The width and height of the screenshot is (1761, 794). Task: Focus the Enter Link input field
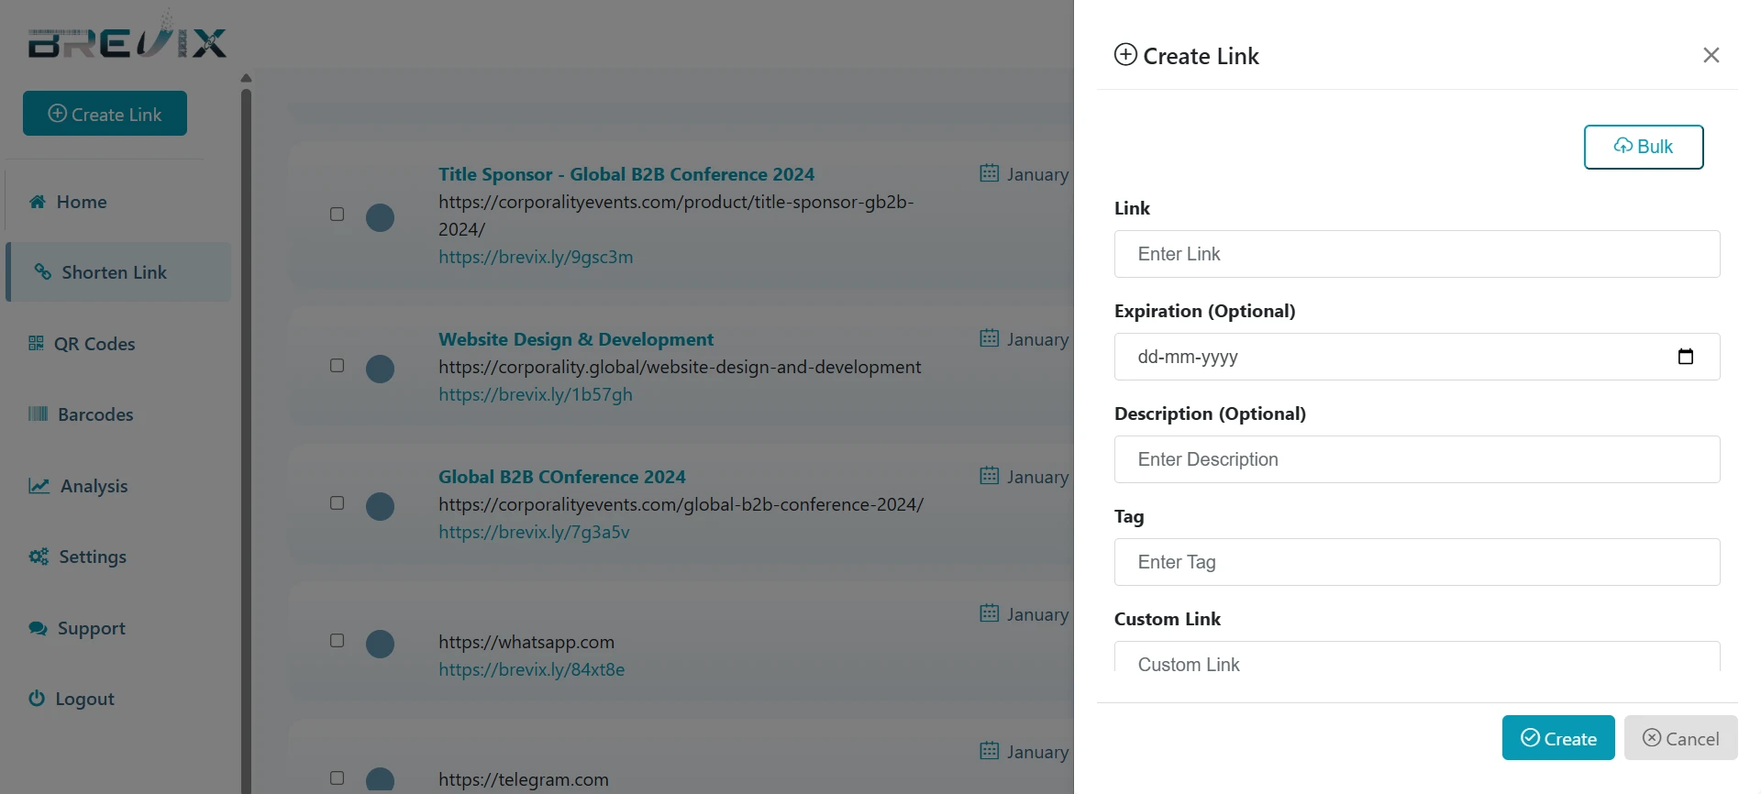coord(1416,254)
